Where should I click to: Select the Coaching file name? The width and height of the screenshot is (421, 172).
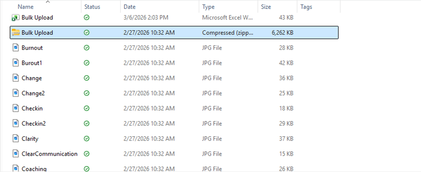click(x=34, y=169)
